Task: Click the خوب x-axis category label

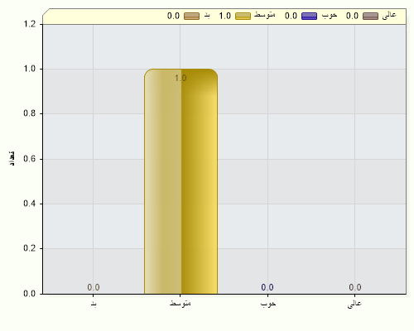Action: pyautogui.click(x=268, y=304)
